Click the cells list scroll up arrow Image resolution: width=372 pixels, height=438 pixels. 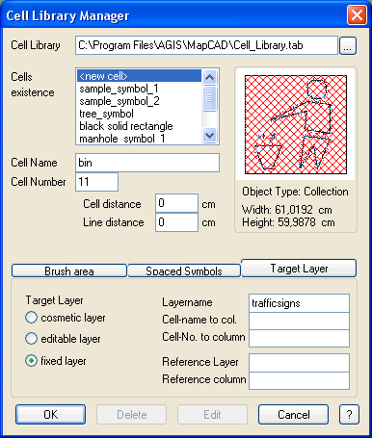click(210, 77)
